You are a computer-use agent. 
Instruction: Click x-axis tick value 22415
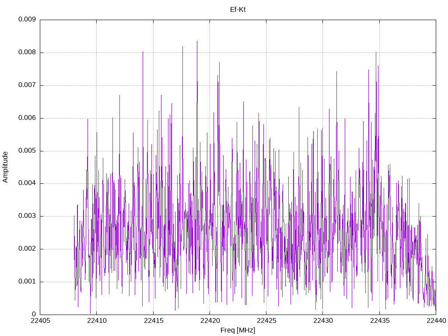pos(154,321)
